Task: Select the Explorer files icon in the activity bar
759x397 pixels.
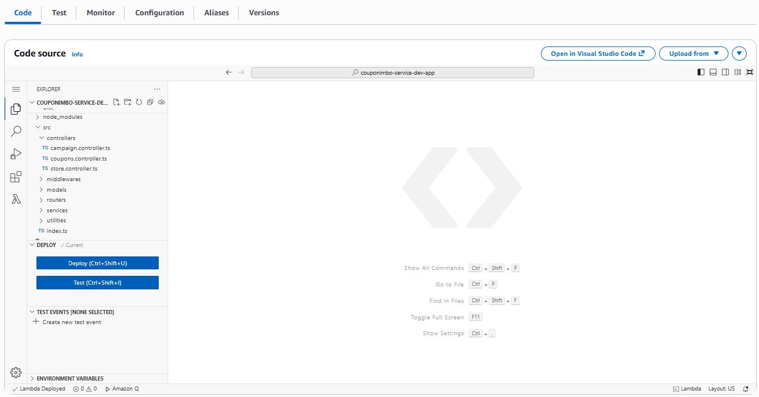Action: pos(16,109)
